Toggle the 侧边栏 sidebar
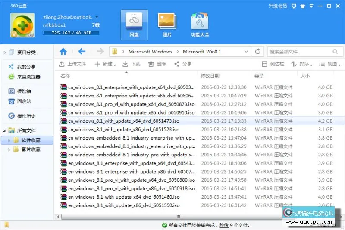The image size is (345, 230). click(273, 64)
